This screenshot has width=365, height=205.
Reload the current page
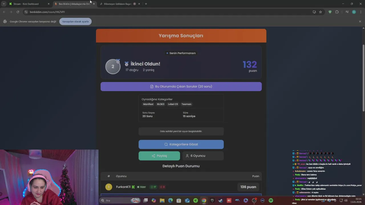click(18, 12)
